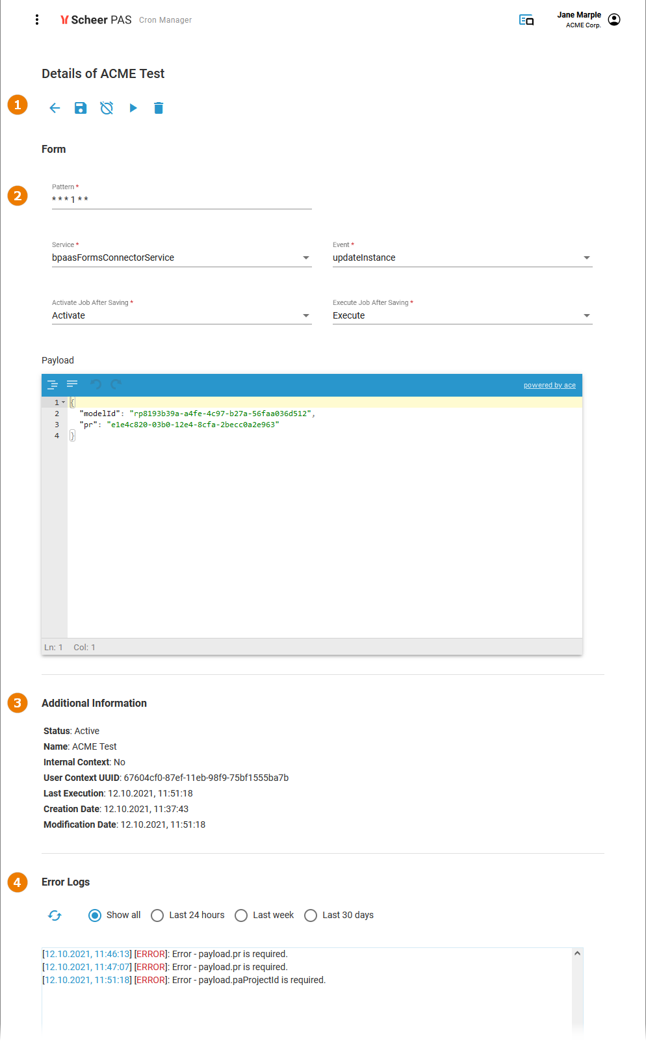
Task: Click the 11:46:13 error log entry
Action: click(x=165, y=954)
